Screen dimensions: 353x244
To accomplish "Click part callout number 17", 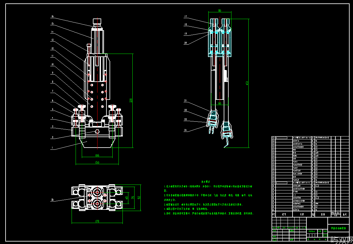I will [x=185, y=16].
